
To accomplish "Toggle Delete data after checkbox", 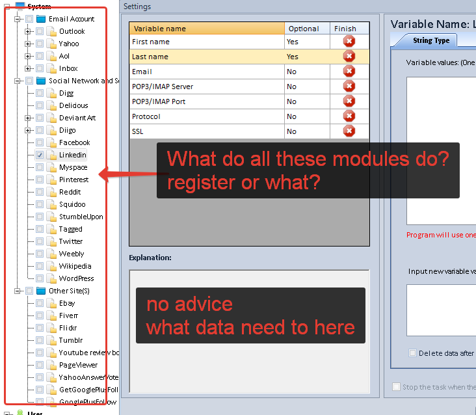I will click(x=412, y=353).
